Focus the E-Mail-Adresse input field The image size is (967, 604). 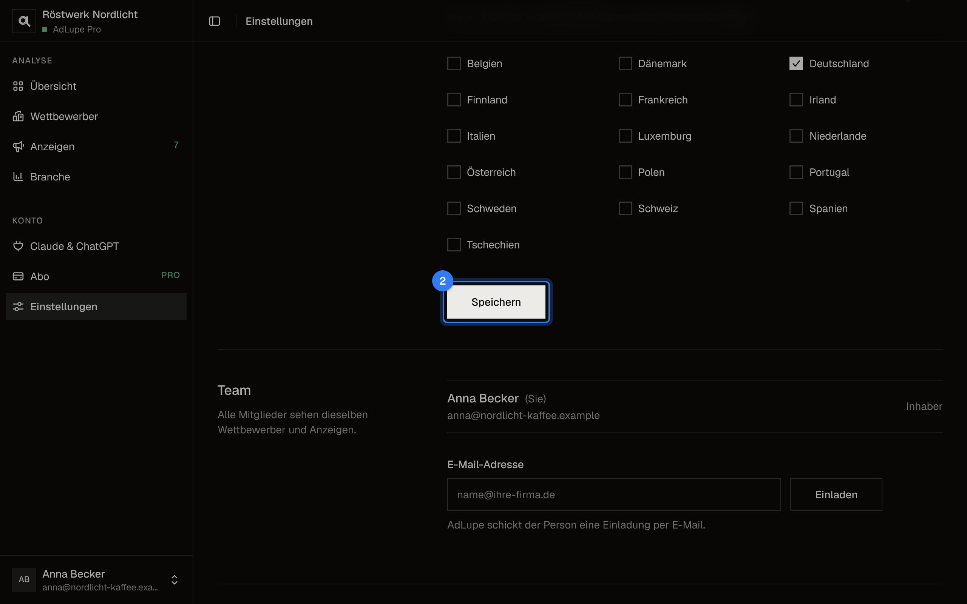tap(614, 495)
